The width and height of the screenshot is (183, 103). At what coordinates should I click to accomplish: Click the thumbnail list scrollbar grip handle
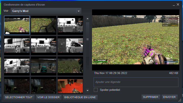pyautogui.click(x=87, y=39)
